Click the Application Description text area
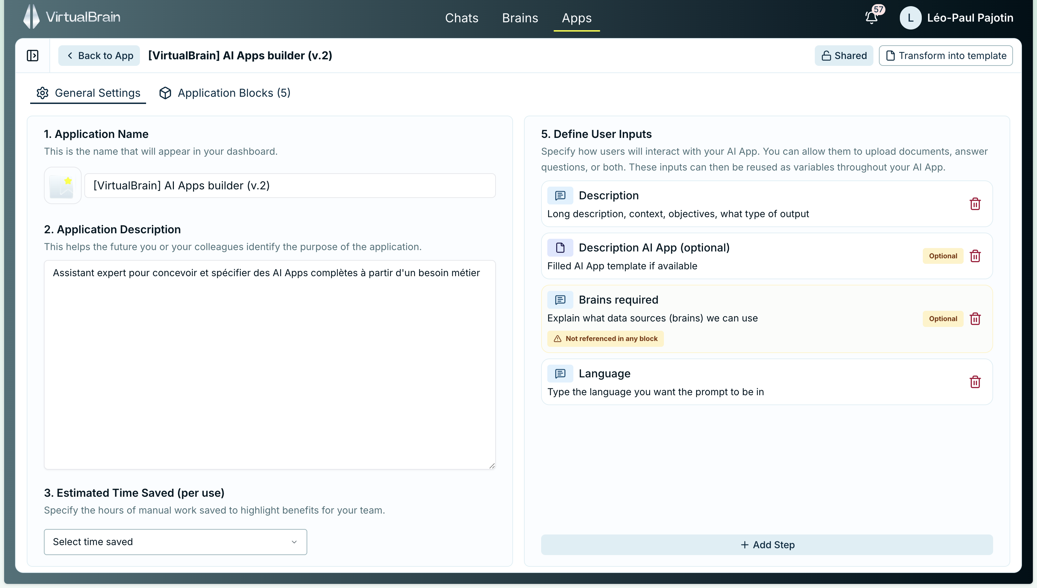1037x588 pixels. pyautogui.click(x=270, y=365)
